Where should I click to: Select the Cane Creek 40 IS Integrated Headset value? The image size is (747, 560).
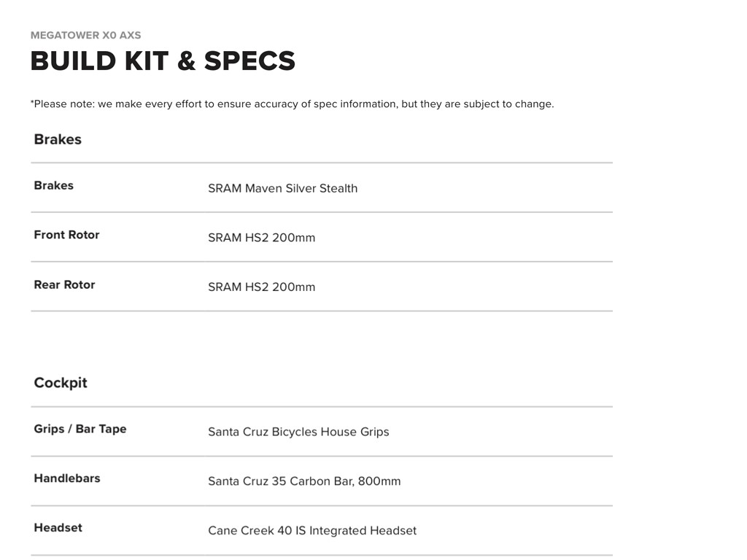(x=312, y=531)
